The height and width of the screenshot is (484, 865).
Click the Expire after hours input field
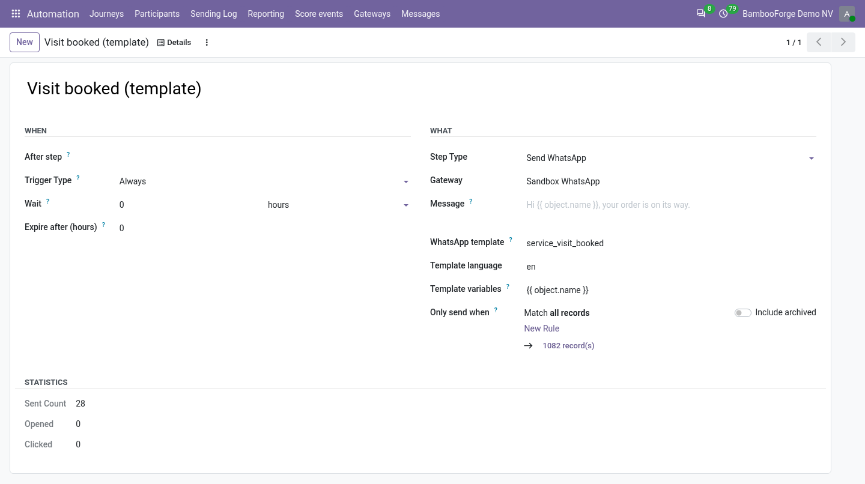coord(264,228)
